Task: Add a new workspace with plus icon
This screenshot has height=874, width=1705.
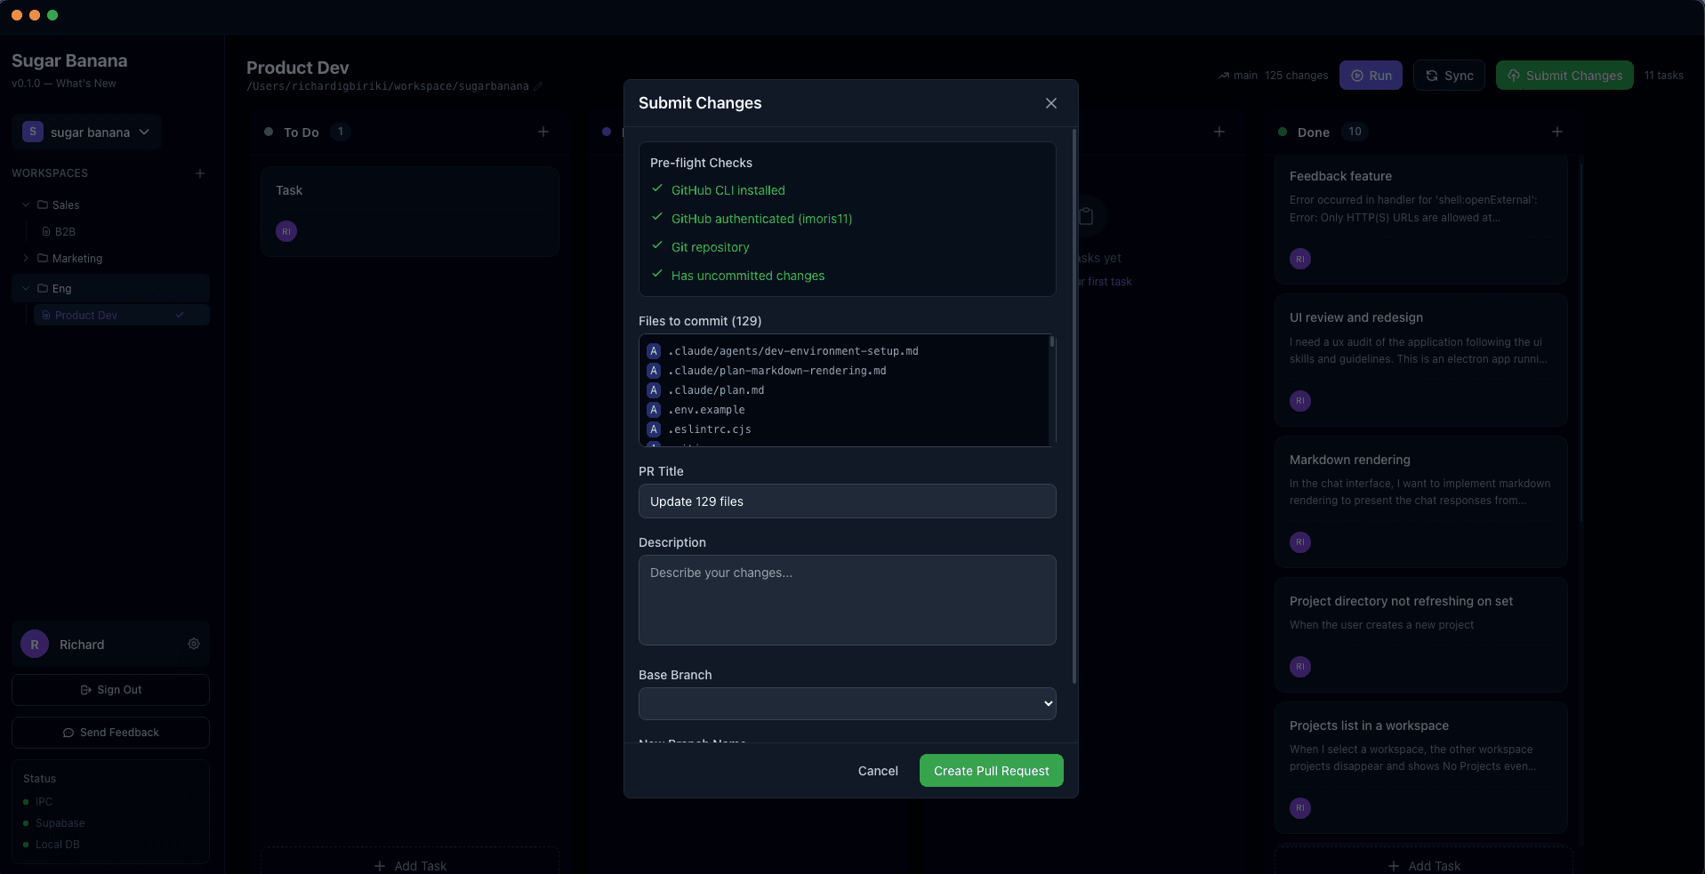Action: (200, 173)
